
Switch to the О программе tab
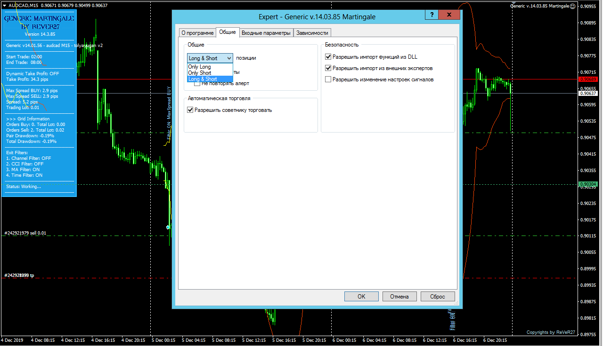point(197,33)
